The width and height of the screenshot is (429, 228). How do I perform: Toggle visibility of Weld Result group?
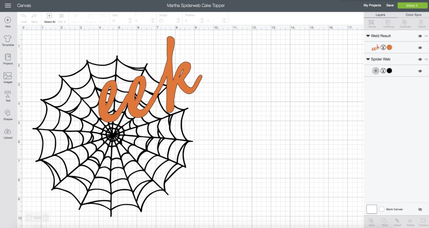point(420,36)
